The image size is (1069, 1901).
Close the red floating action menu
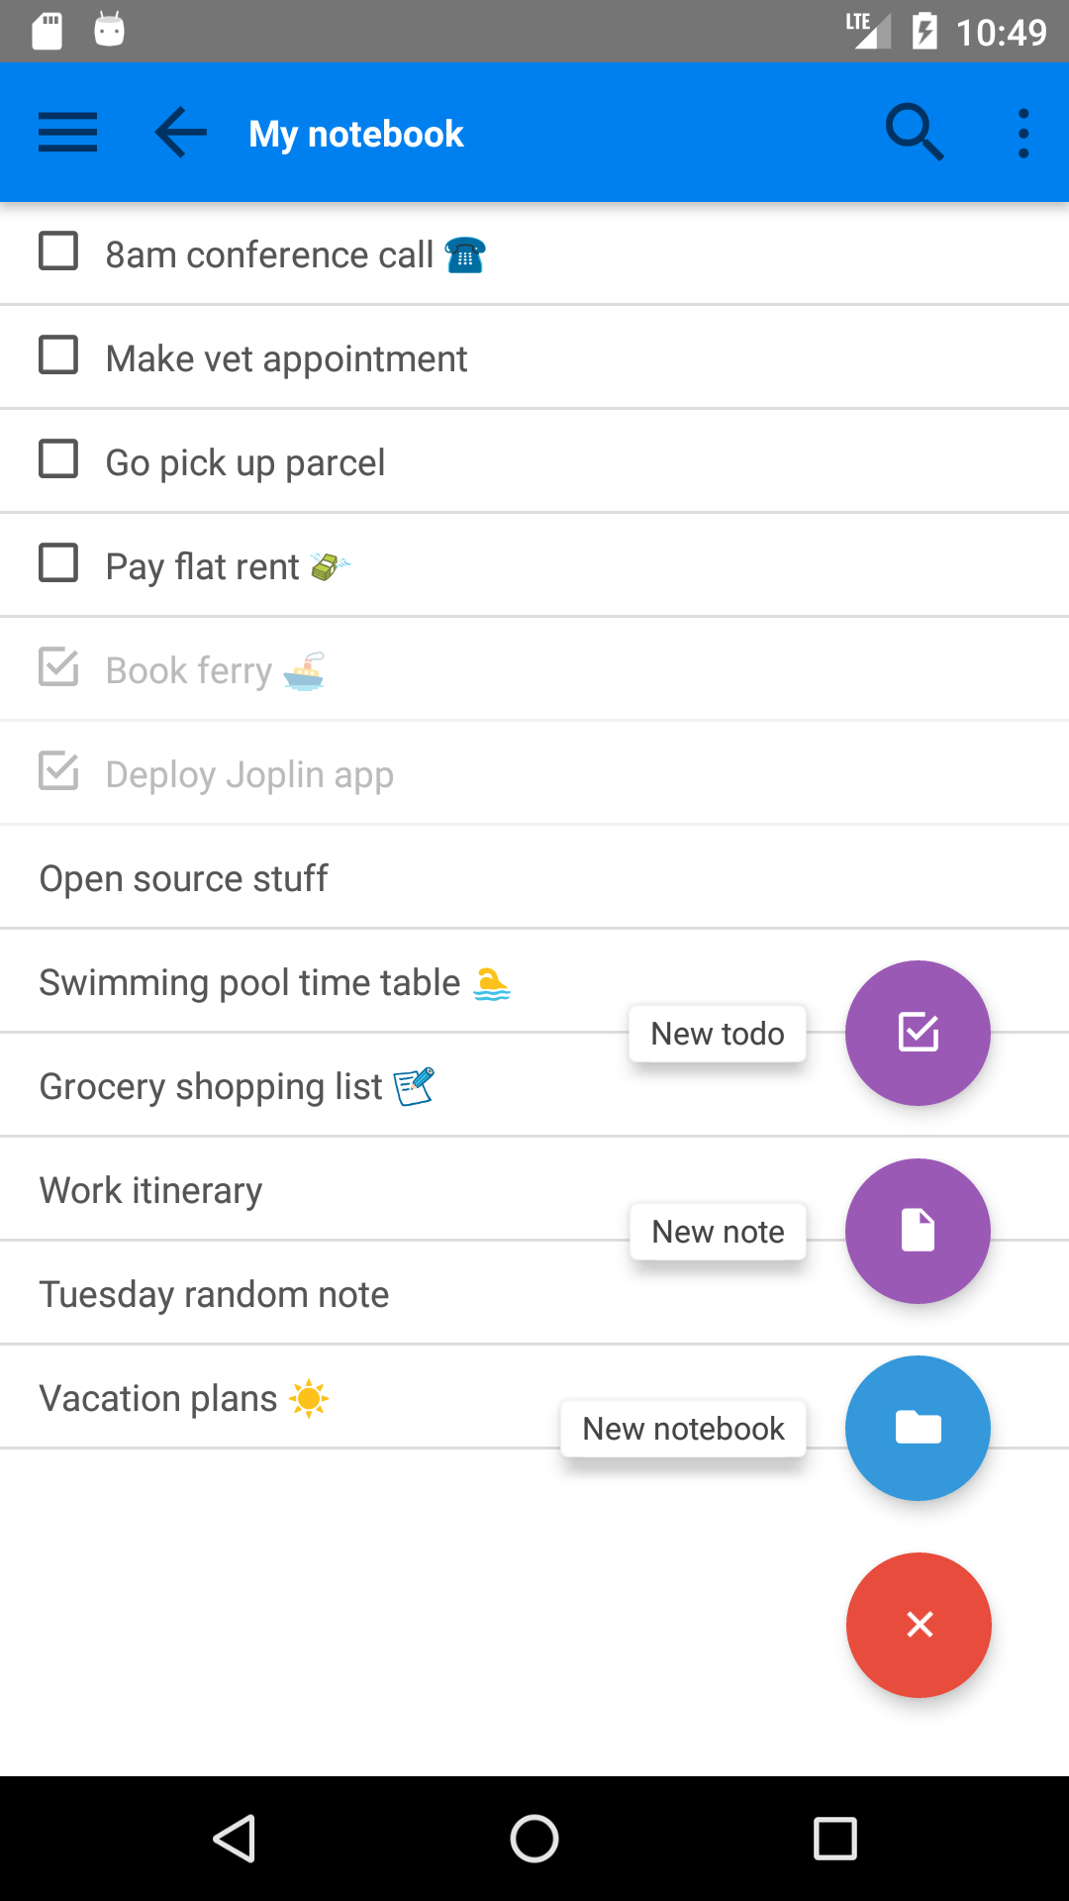[919, 1625]
